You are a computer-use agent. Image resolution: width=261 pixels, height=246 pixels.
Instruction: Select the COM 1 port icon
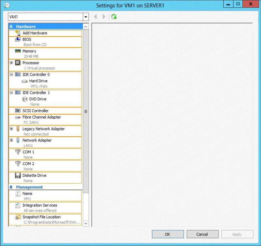click(18, 152)
